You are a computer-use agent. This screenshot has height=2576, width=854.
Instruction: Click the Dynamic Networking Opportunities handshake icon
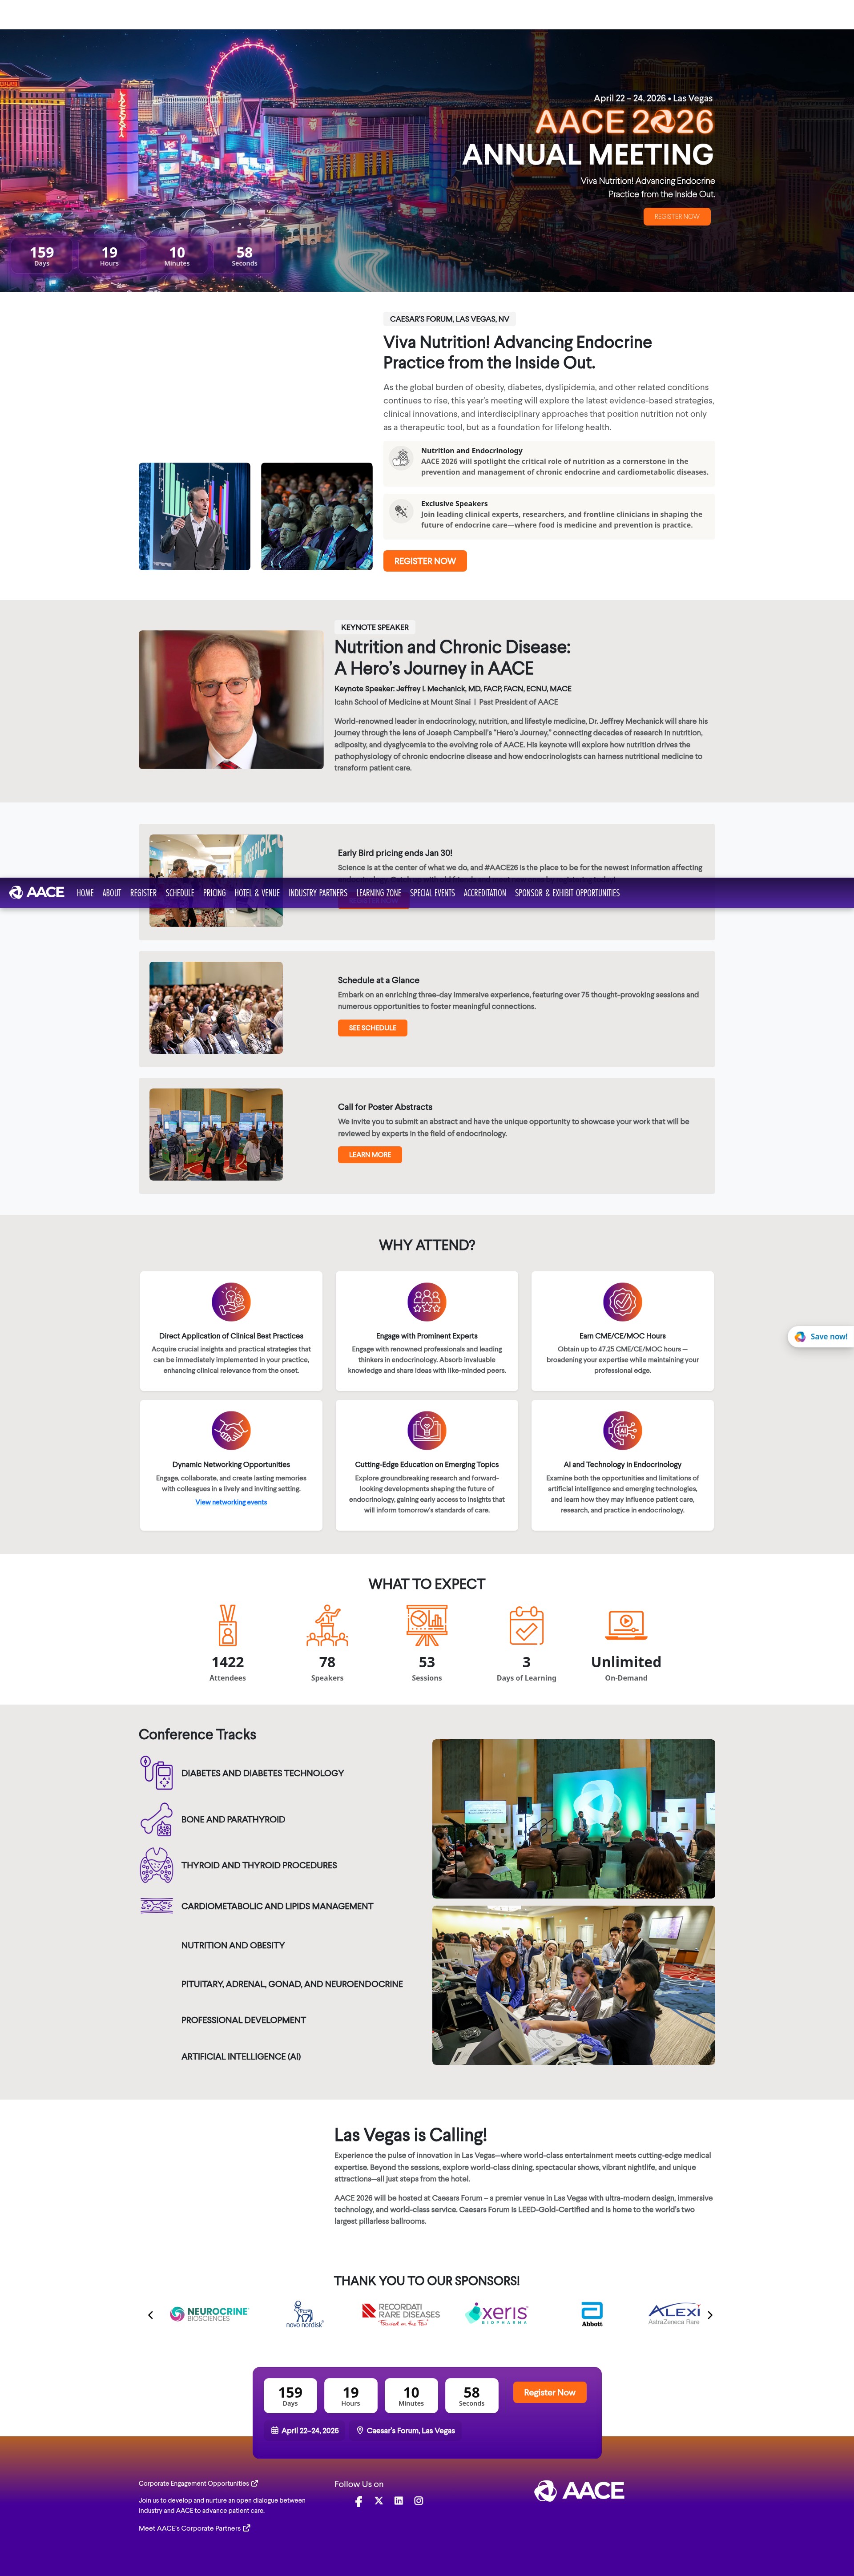pos(231,1430)
